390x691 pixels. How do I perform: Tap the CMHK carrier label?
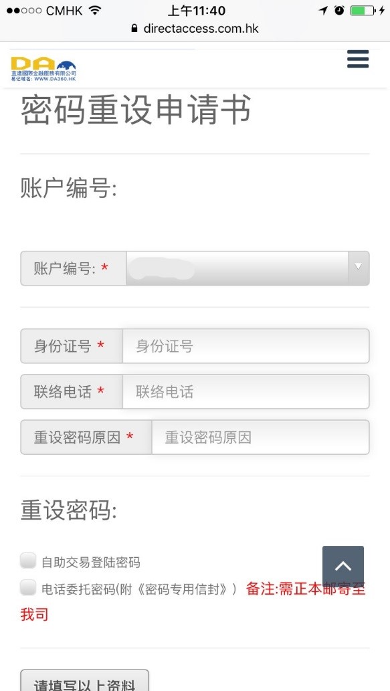coord(64,11)
